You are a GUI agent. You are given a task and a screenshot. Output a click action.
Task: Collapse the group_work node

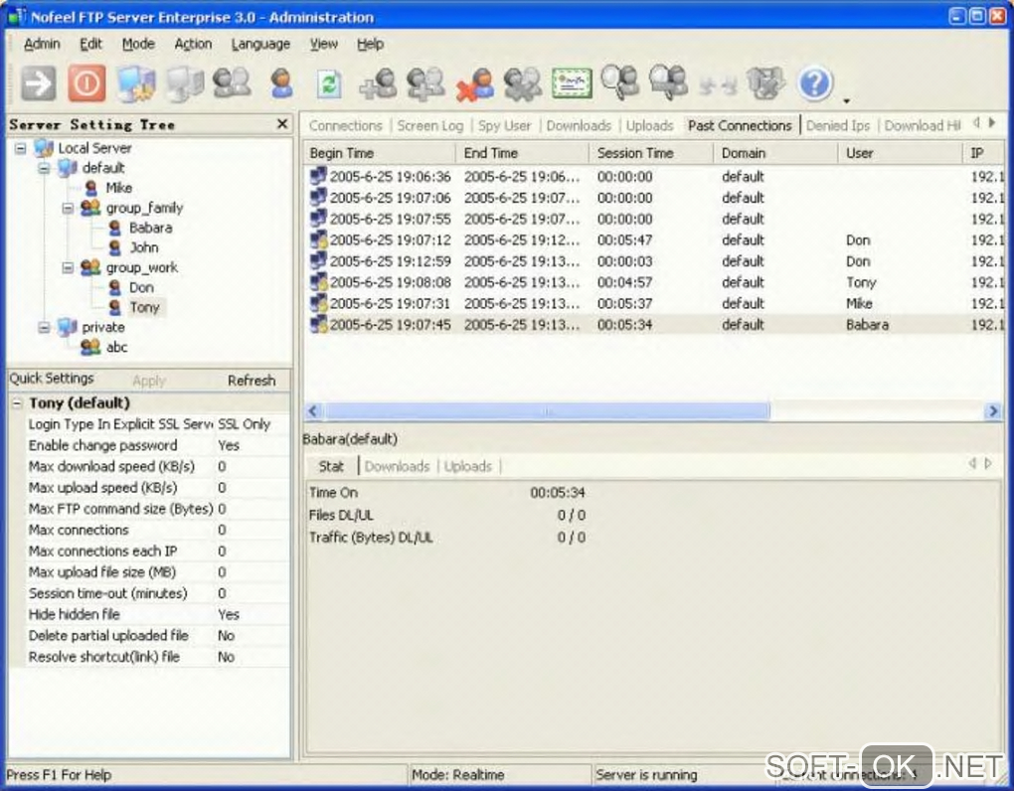click(x=68, y=267)
